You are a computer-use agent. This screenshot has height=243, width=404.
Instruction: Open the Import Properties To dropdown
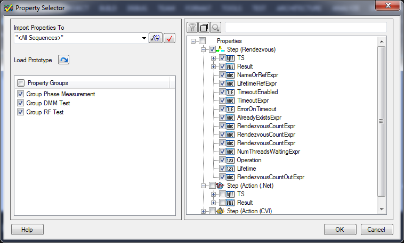click(144, 38)
